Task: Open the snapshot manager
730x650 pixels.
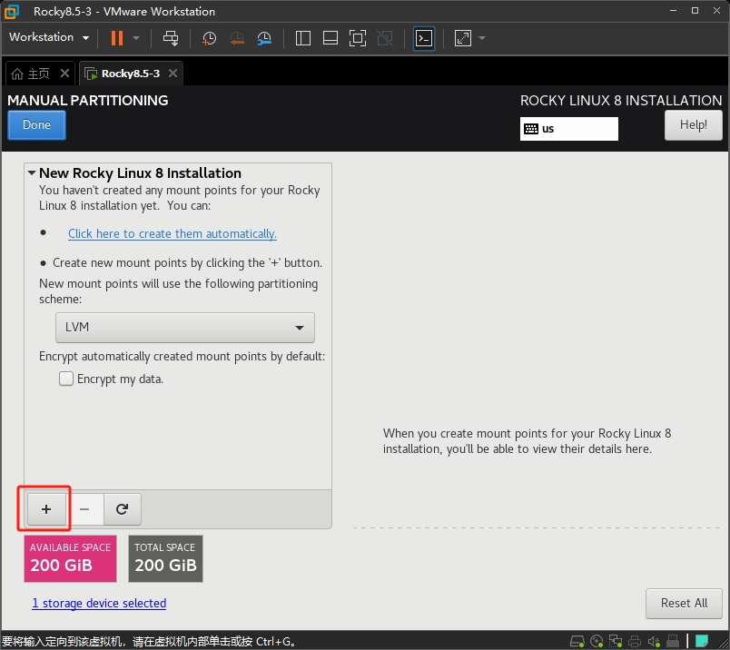Action: [x=264, y=38]
